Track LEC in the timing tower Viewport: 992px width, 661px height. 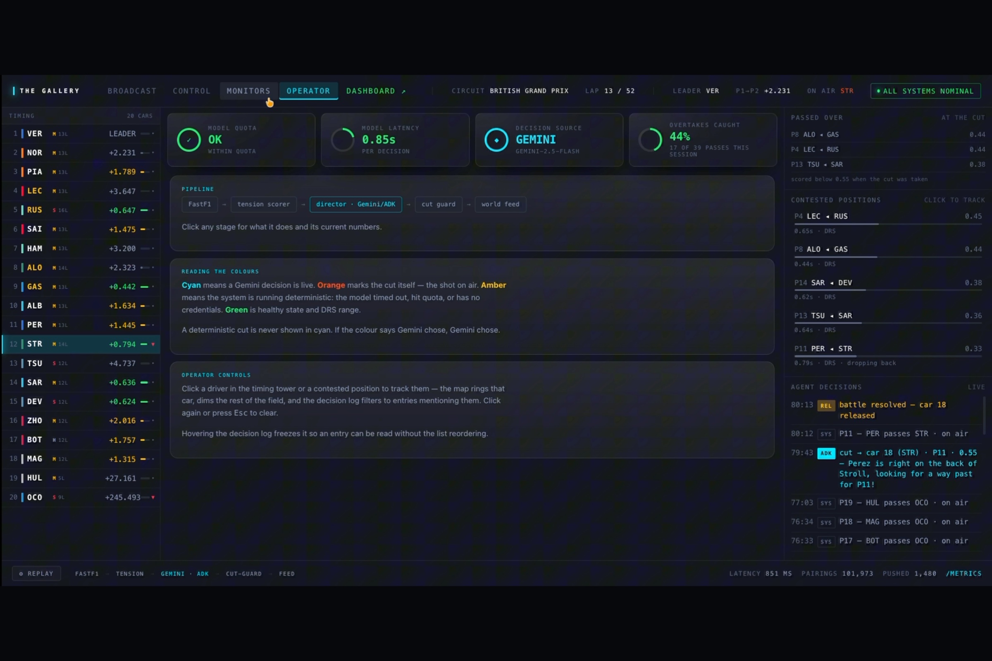[x=81, y=191]
